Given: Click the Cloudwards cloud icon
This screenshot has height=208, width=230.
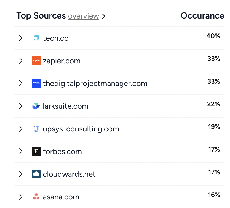Looking at the screenshot, I should pos(36,174).
